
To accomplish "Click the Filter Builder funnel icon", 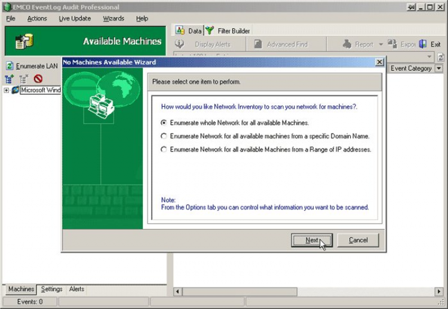I will coord(210,30).
